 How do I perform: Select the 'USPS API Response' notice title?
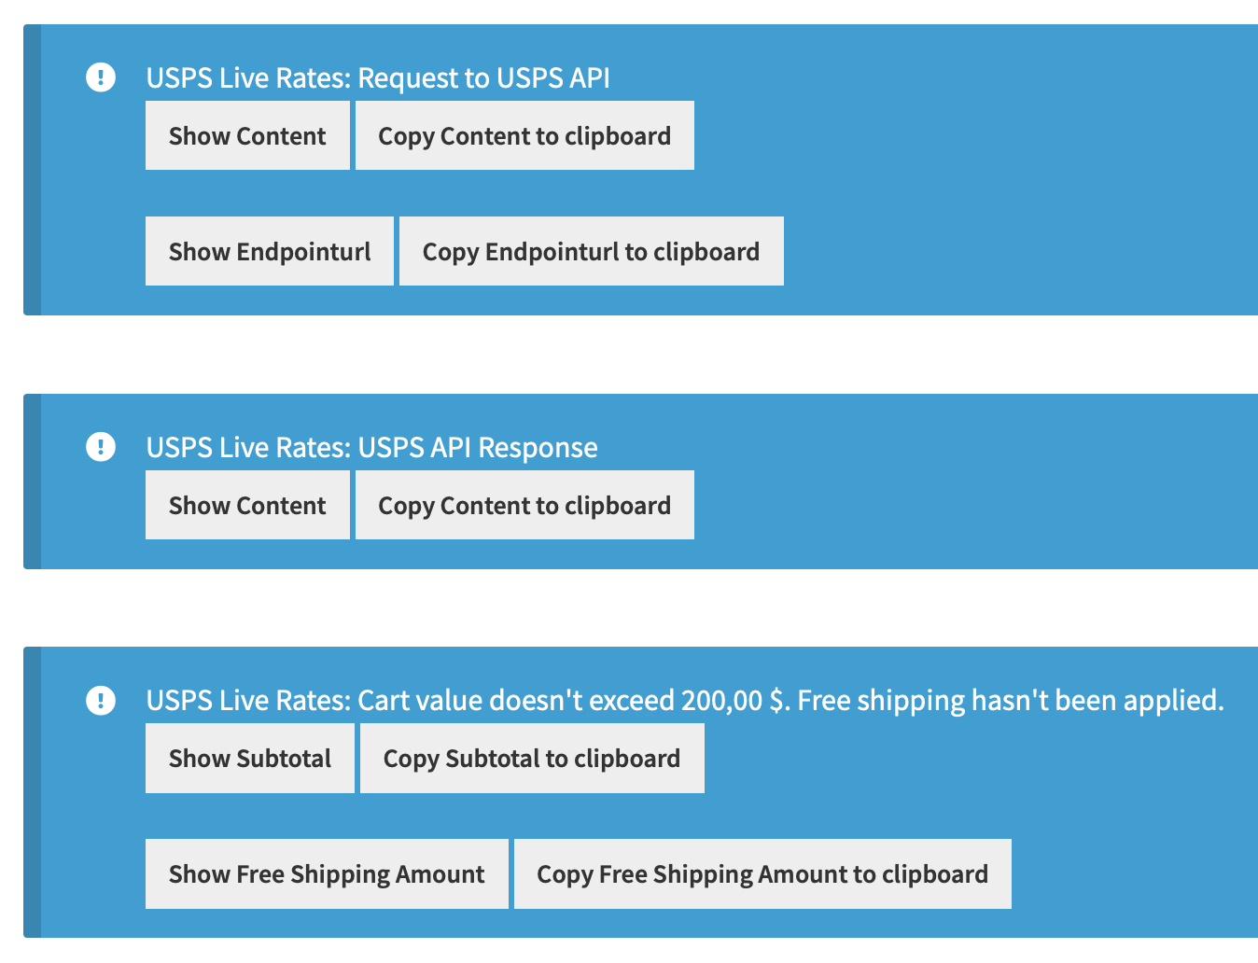point(370,448)
